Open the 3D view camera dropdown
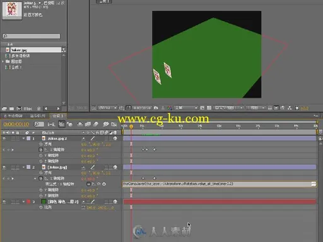Viewport: 323px width, 242px height. coord(228,108)
